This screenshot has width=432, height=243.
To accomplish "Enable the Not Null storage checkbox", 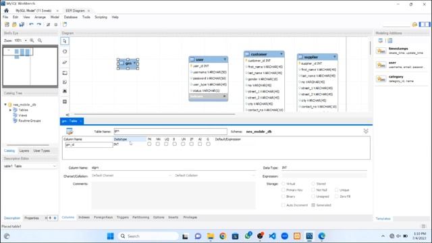I will 313,190.
